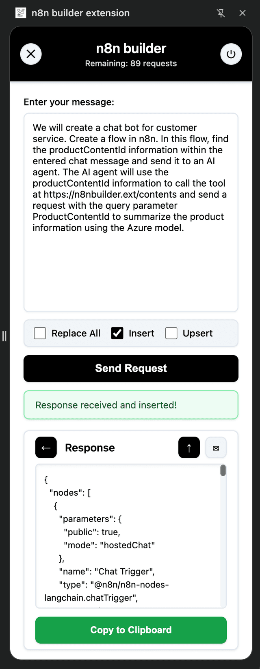Click the up arrow icon beside Response

click(x=188, y=447)
